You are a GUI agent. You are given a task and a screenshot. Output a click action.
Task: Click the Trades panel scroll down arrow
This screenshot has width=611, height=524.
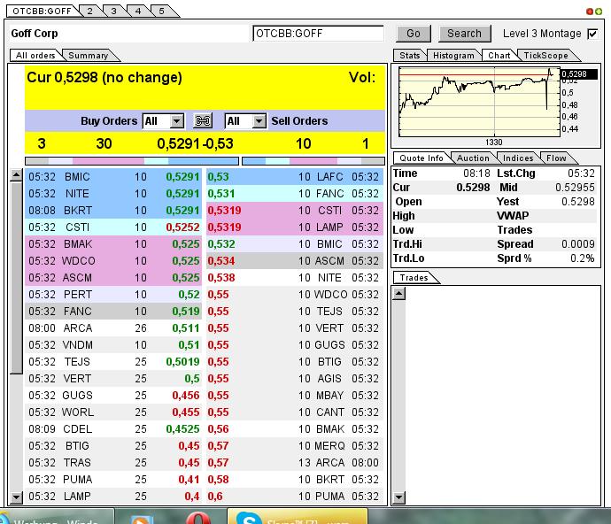(x=399, y=497)
